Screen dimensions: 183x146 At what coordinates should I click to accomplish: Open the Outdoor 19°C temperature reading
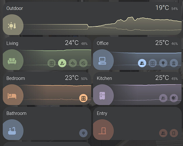pyautogui.click(x=162, y=8)
